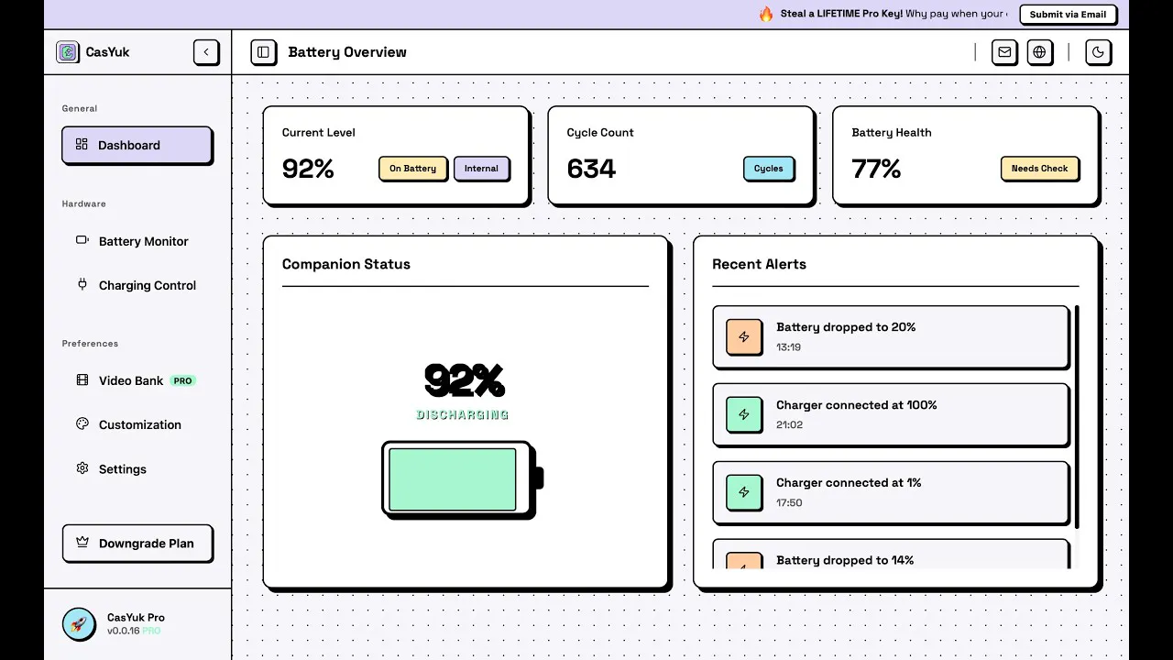1173x660 pixels.
Task: Click the 77% battery health value
Action: 876,169
